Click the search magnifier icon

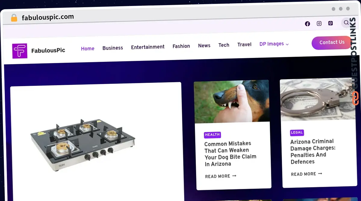pos(346,23)
